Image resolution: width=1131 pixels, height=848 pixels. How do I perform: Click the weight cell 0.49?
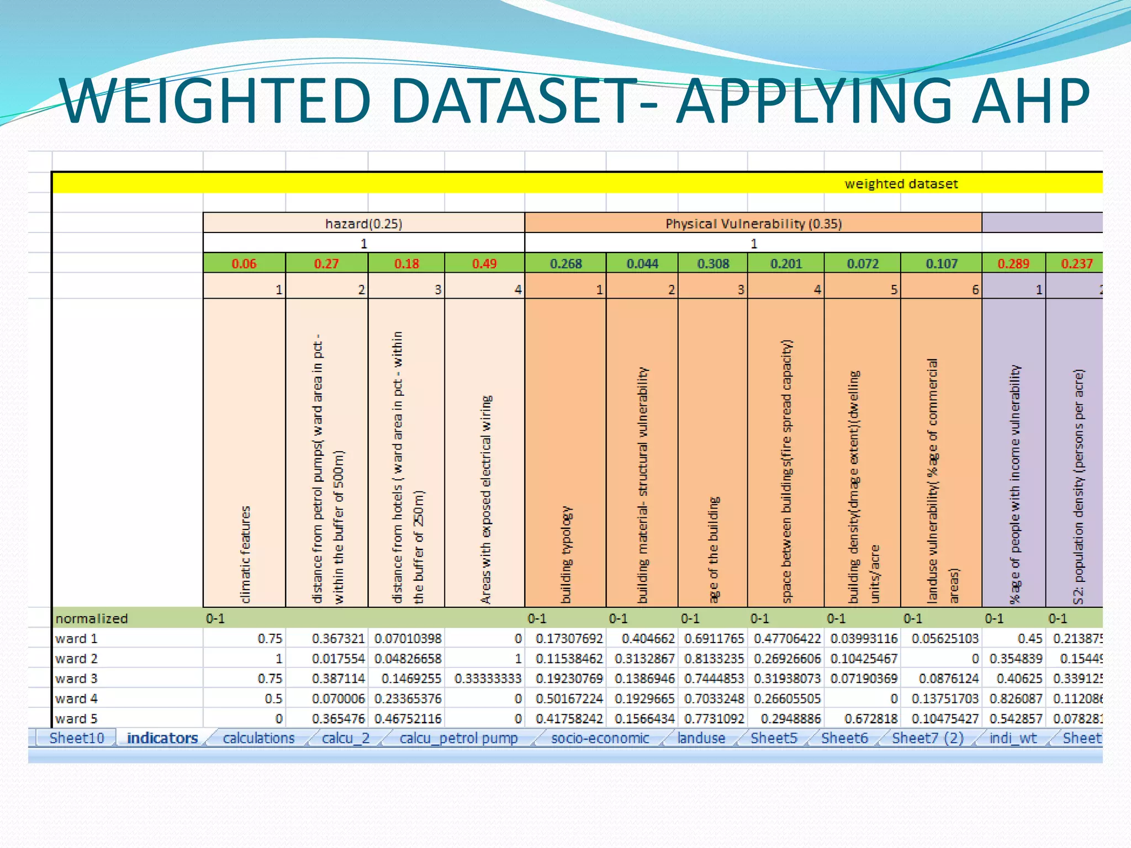click(484, 263)
